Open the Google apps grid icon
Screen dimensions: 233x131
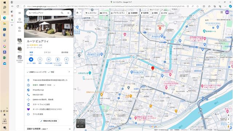point(222,12)
